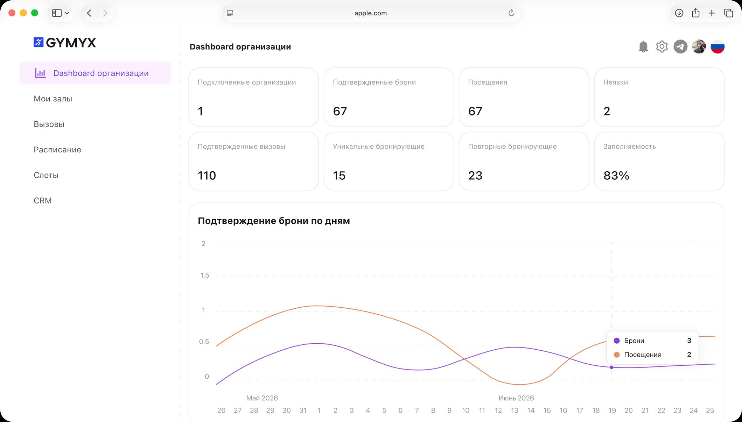The height and width of the screenshot is (422, 742).
Task: Open the notifications bell icon
Action: 643,47
